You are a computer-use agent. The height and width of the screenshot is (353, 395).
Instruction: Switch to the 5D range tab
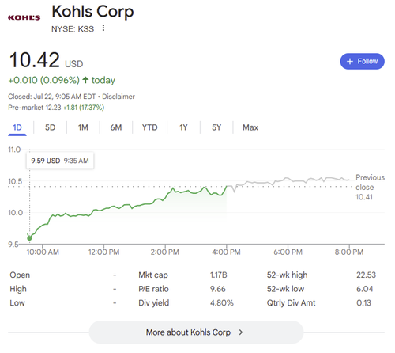click(50, 127)
